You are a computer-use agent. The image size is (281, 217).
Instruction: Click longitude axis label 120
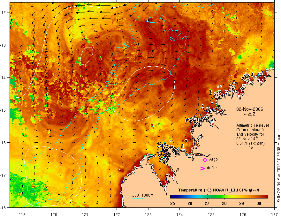pyautogui.click(x=54, y=214)
